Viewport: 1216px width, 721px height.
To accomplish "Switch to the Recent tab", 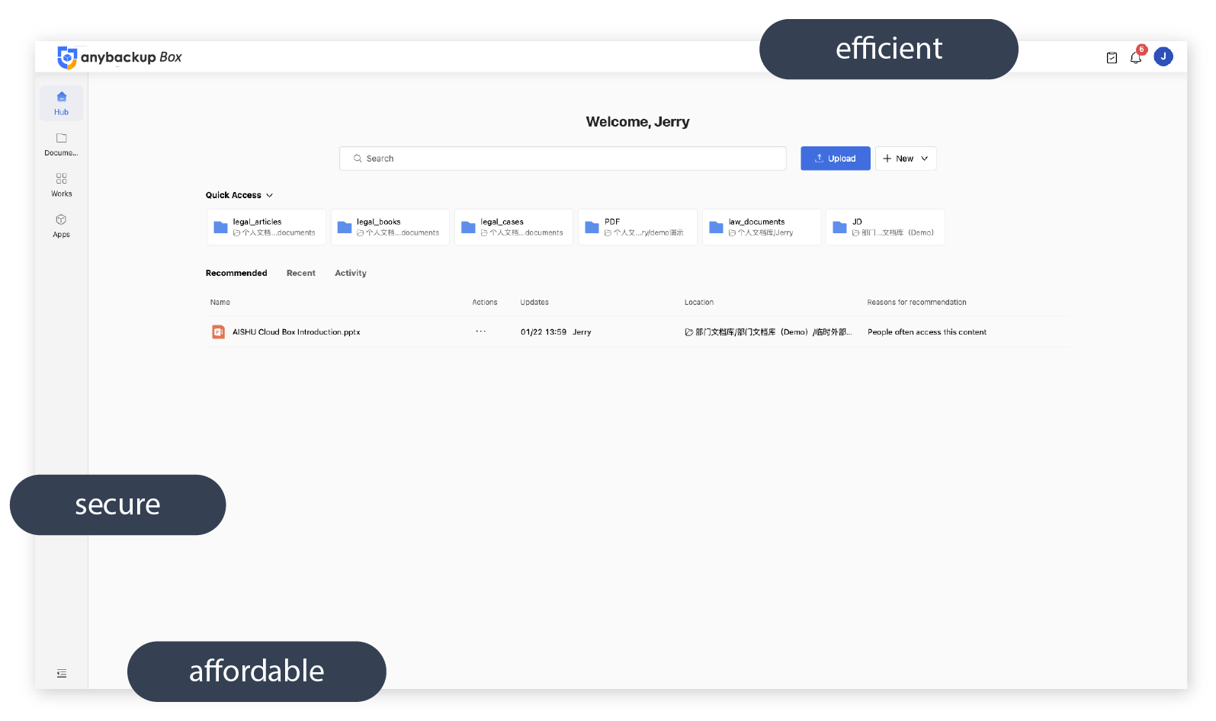I will click(x=301, y=273).
